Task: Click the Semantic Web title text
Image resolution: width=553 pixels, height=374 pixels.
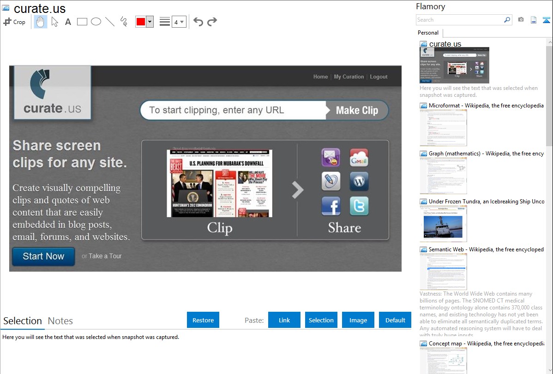Action: pos(486,249)
